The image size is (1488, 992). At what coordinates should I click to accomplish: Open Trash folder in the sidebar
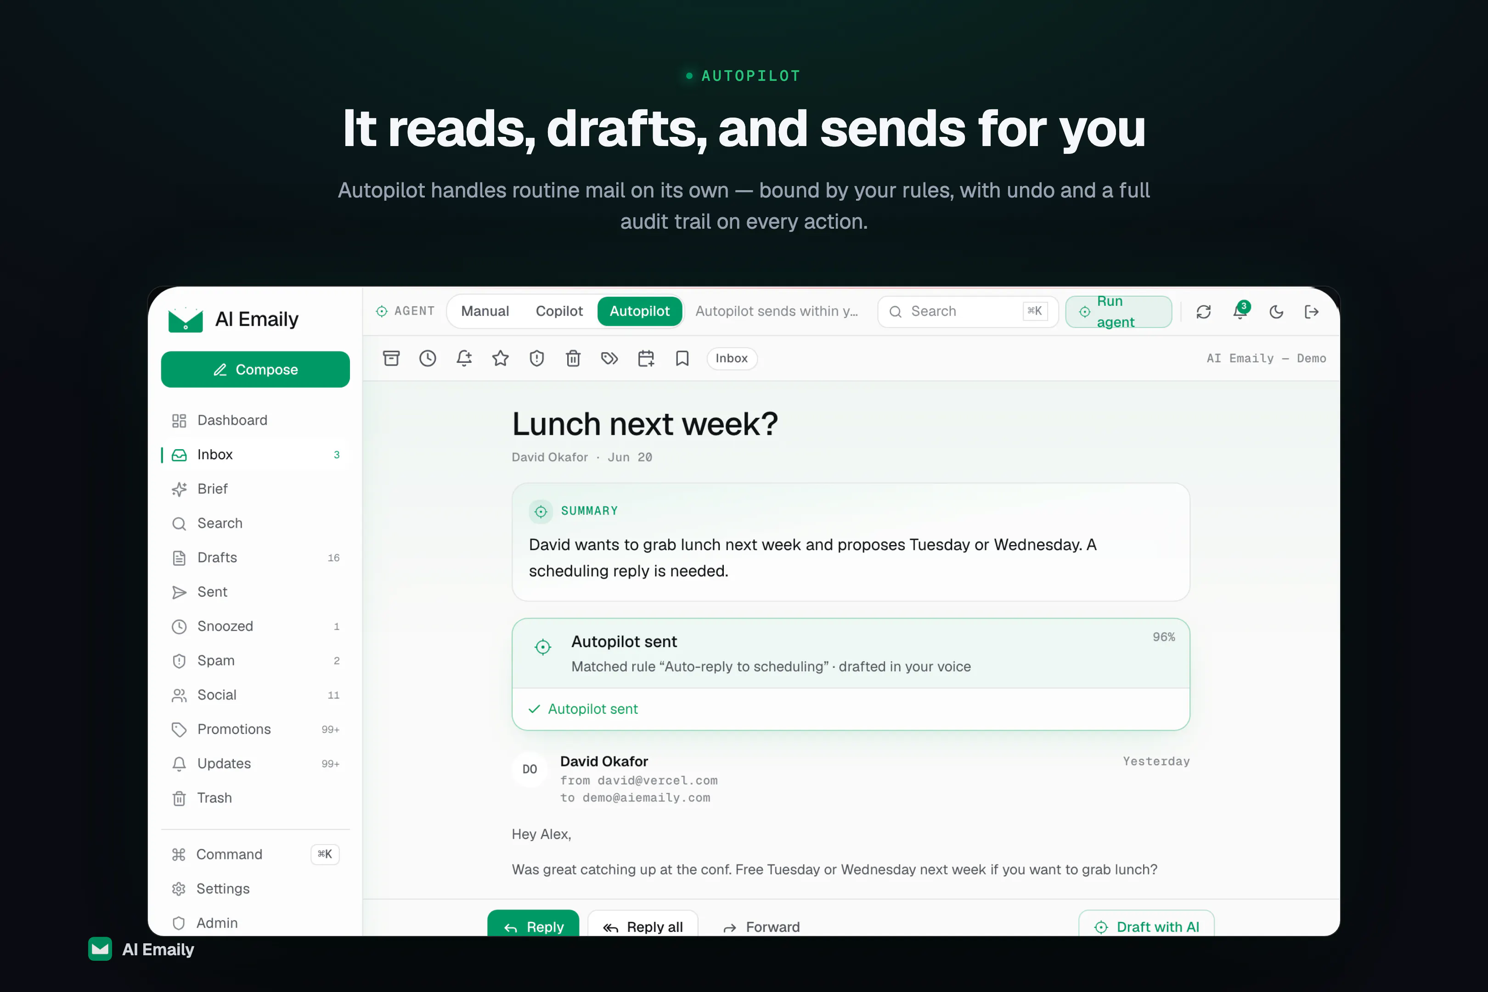(256, 798)
